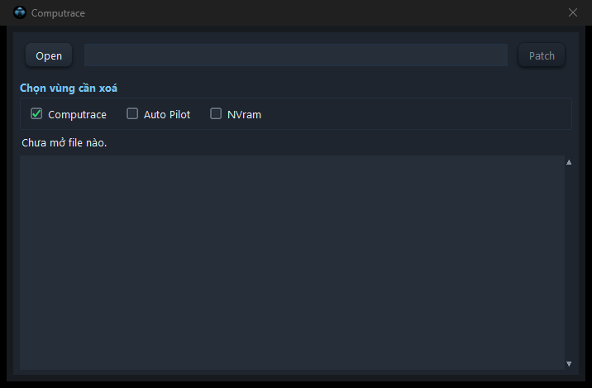Click the Open button
Screen dimensions: 592x388
(49, 55)
